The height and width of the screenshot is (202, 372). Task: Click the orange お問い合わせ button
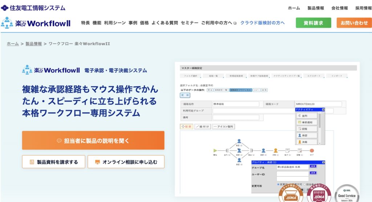(354, 23)
